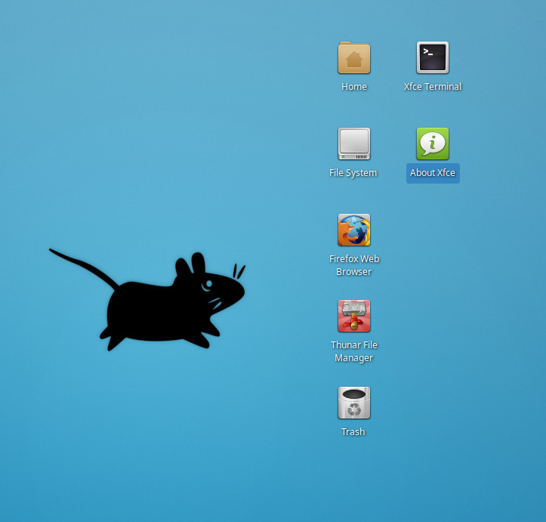The height and width of the screenshot is (522, 546).
Task: Click the highlighted "About Xfce" label
Action: click(x=433, y=173)
